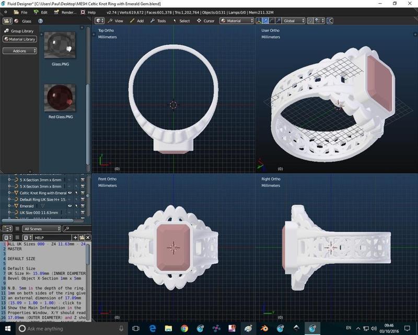Screen dimensions: 418x335
Task: Select the rotate manipulator arc icon
Action: [x=272, y=21]
